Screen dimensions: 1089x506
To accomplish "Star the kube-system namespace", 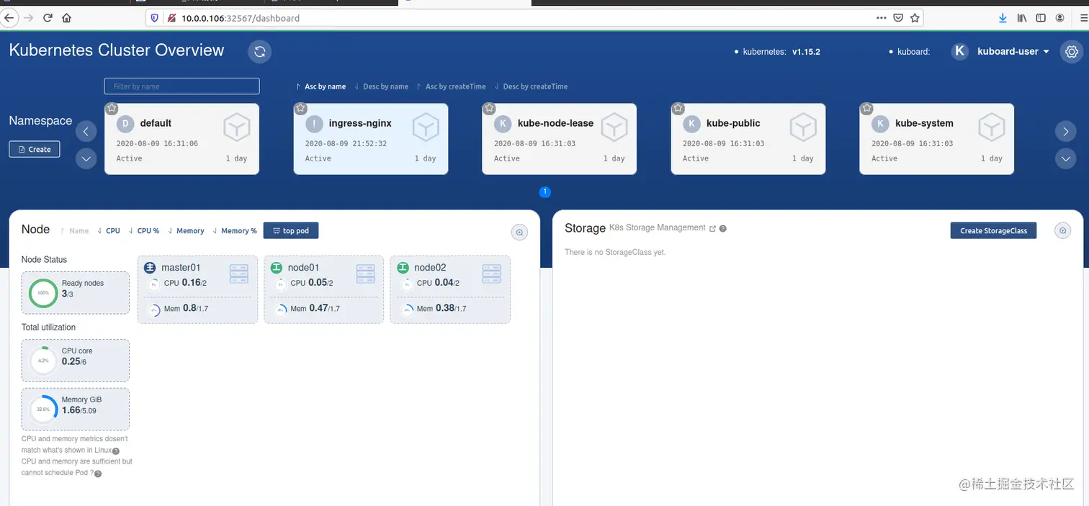I will point(866,108).
